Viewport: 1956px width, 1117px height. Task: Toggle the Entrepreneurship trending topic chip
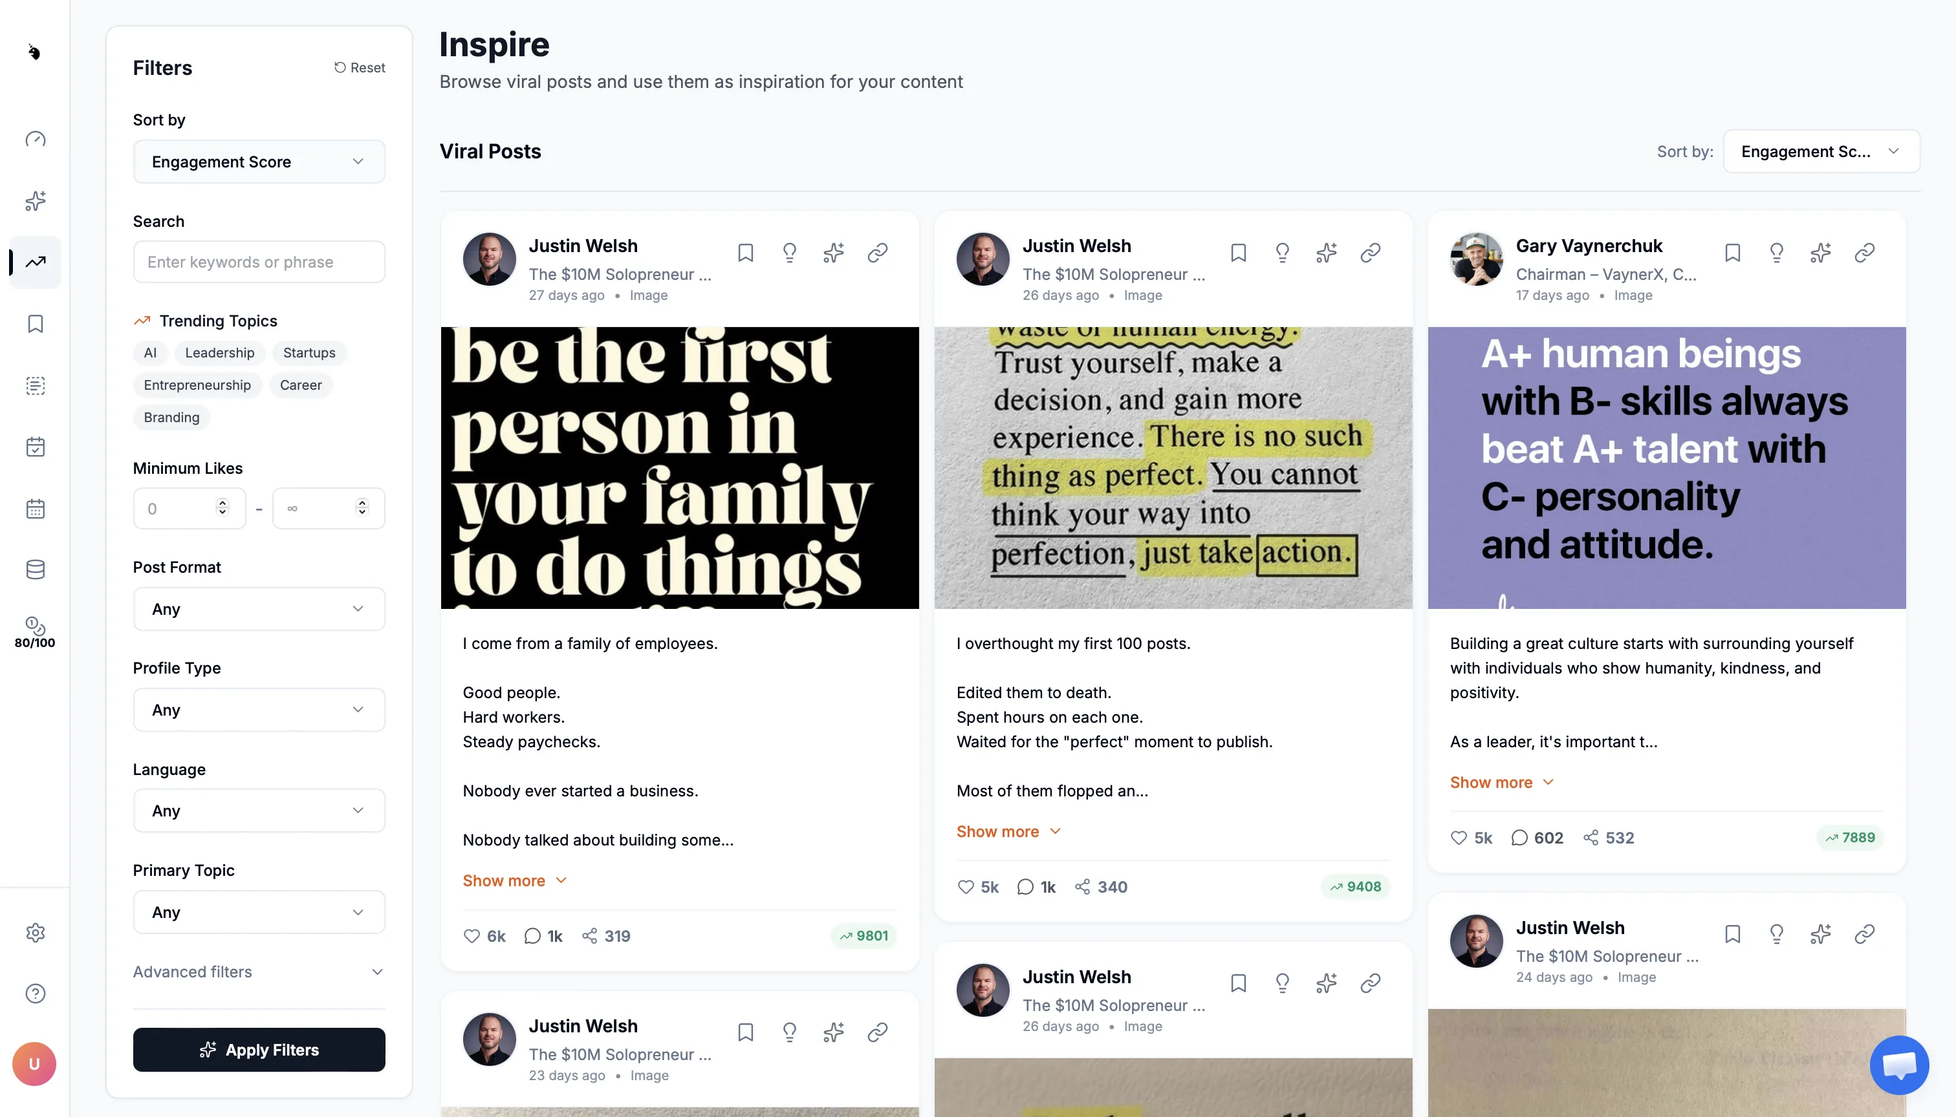[197, 385]
